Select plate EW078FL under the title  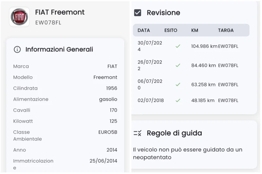[x=48, y=23]
